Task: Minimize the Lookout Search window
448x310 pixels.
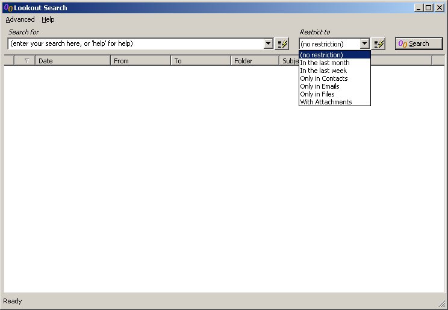Action: point(418,8)
